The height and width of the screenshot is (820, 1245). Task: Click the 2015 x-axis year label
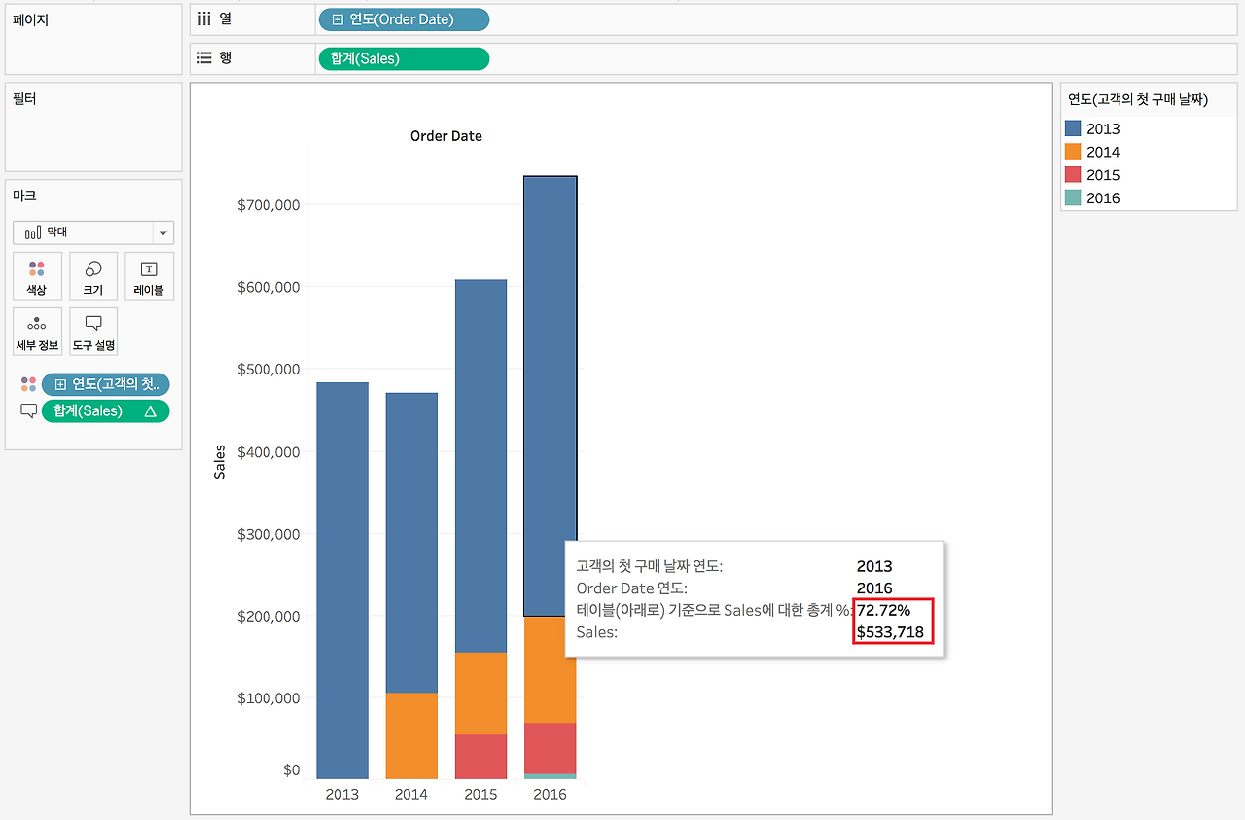coord(480,795)
